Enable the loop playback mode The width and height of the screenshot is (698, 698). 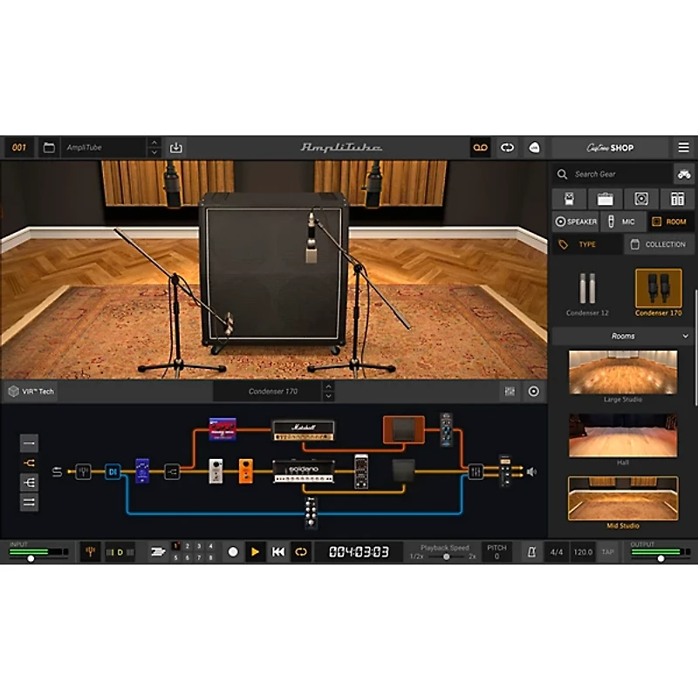300,551
